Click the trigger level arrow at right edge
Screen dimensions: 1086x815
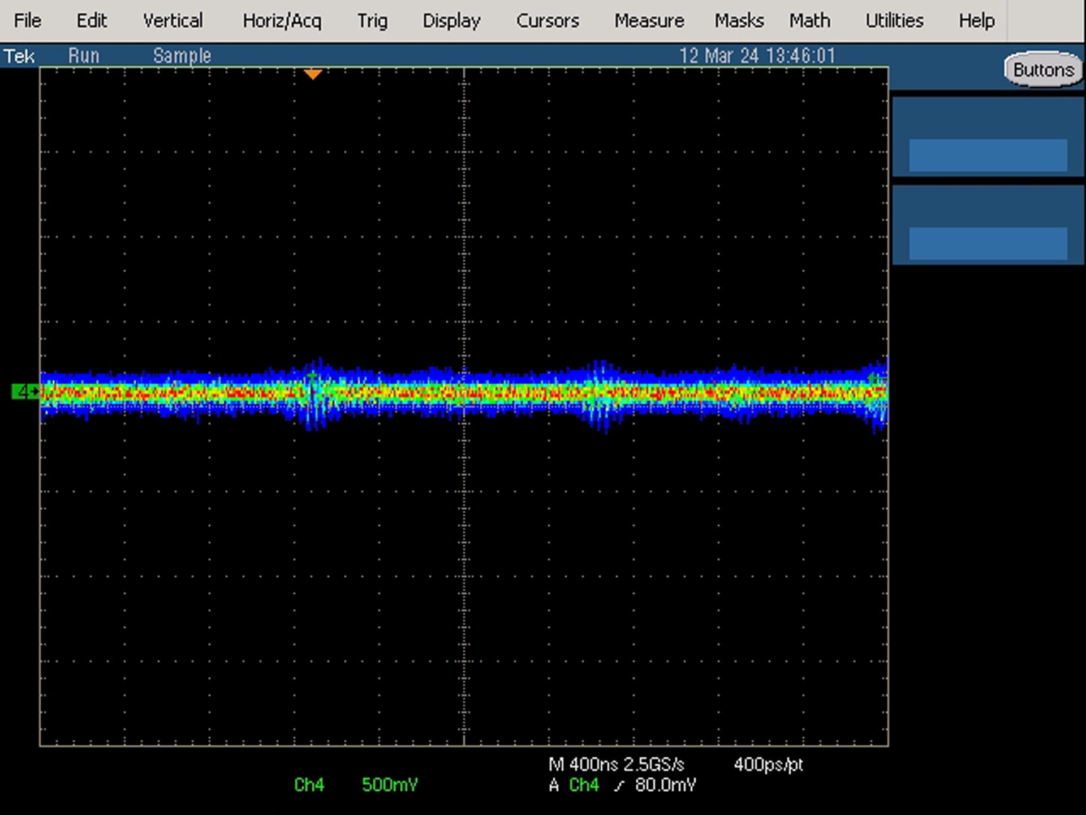(x=876, y=378)
